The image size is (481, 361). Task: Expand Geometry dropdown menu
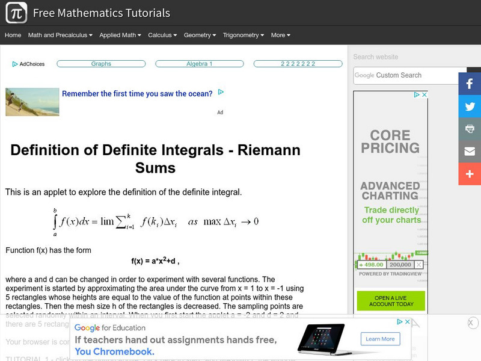click(x=200, y=35)
